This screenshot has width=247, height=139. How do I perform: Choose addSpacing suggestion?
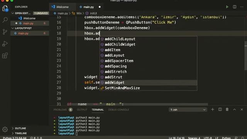tap(148, 66)
